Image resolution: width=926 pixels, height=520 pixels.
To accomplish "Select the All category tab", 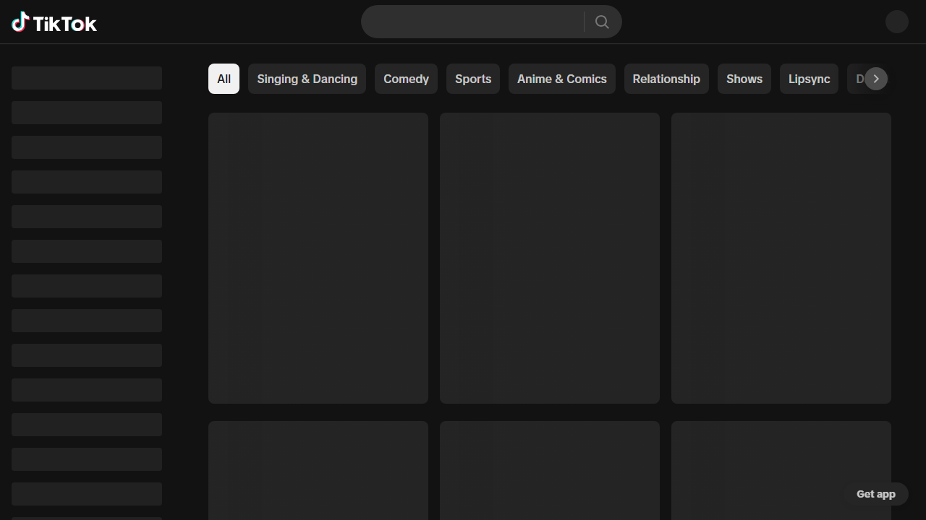I will point(224,79).
